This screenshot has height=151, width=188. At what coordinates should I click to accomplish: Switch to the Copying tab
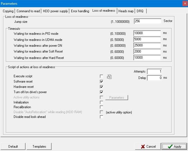8,11
